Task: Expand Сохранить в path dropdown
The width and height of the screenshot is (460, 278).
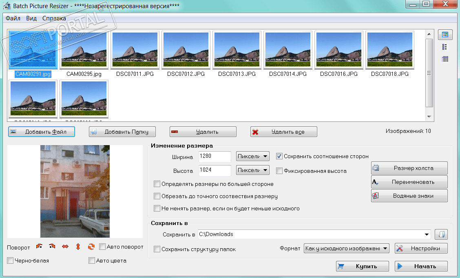Action: (x=427, y=234)
